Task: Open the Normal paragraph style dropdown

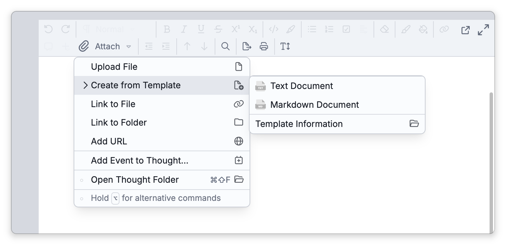Action: [109, 29]
